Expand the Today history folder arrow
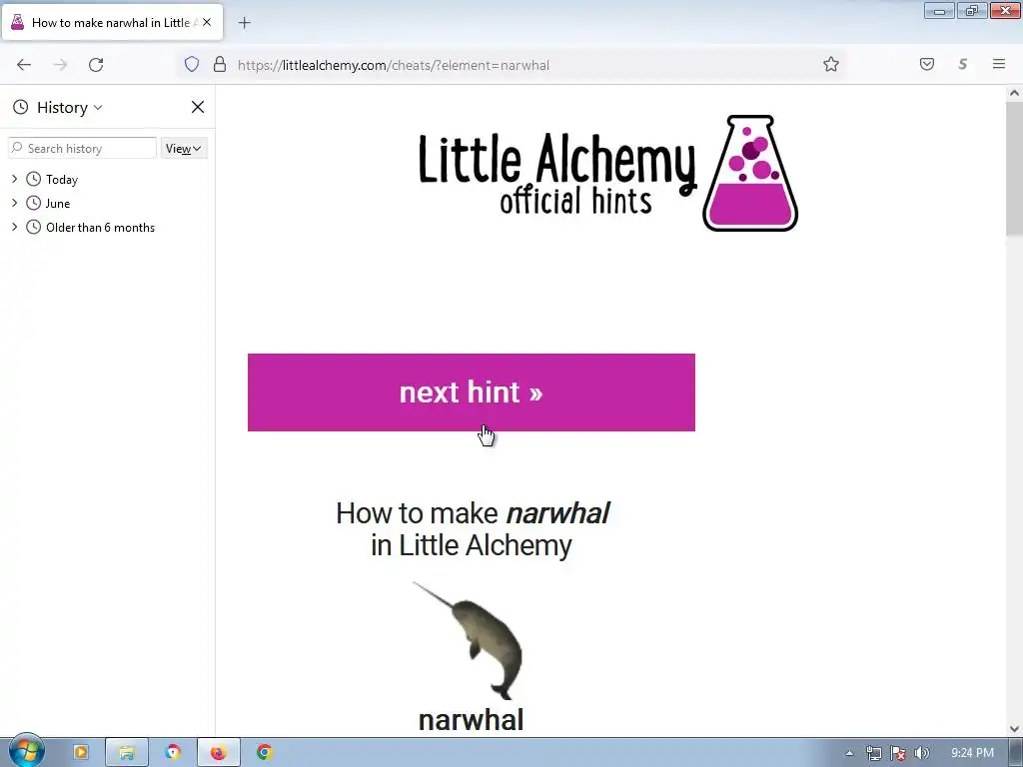The image size is (1023, 767). 14,179
